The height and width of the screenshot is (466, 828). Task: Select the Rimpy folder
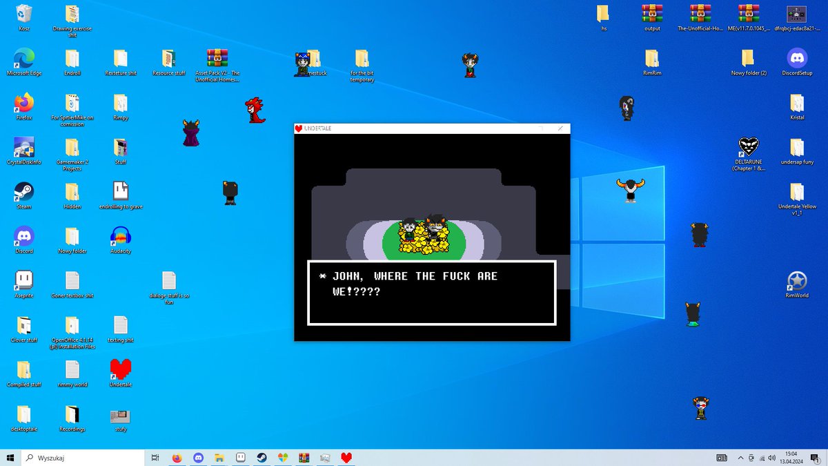tap(120, 107)
